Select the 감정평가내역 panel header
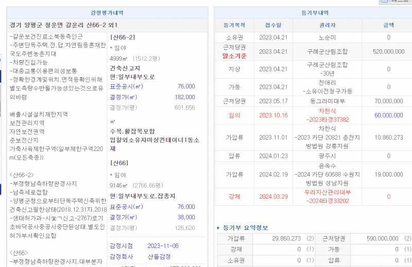412x267 pixels. [107, 12]
